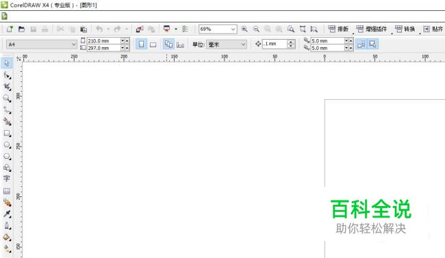445x258 pixels.
Task: Open the Application Launcher icon
Action: (167, 29)
